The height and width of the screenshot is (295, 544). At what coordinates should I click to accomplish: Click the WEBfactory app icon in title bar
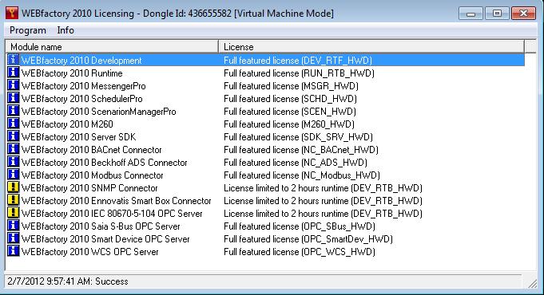click(x=12, y=14)
